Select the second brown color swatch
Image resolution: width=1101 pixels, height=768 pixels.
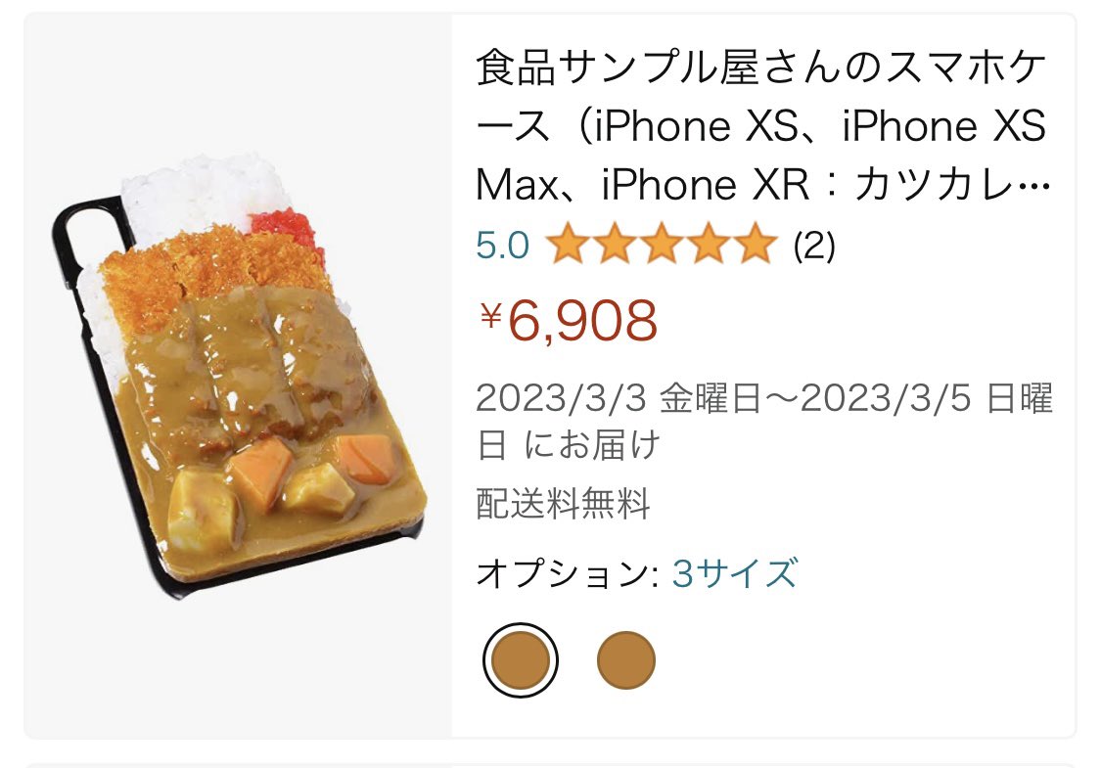coord(625,660)
